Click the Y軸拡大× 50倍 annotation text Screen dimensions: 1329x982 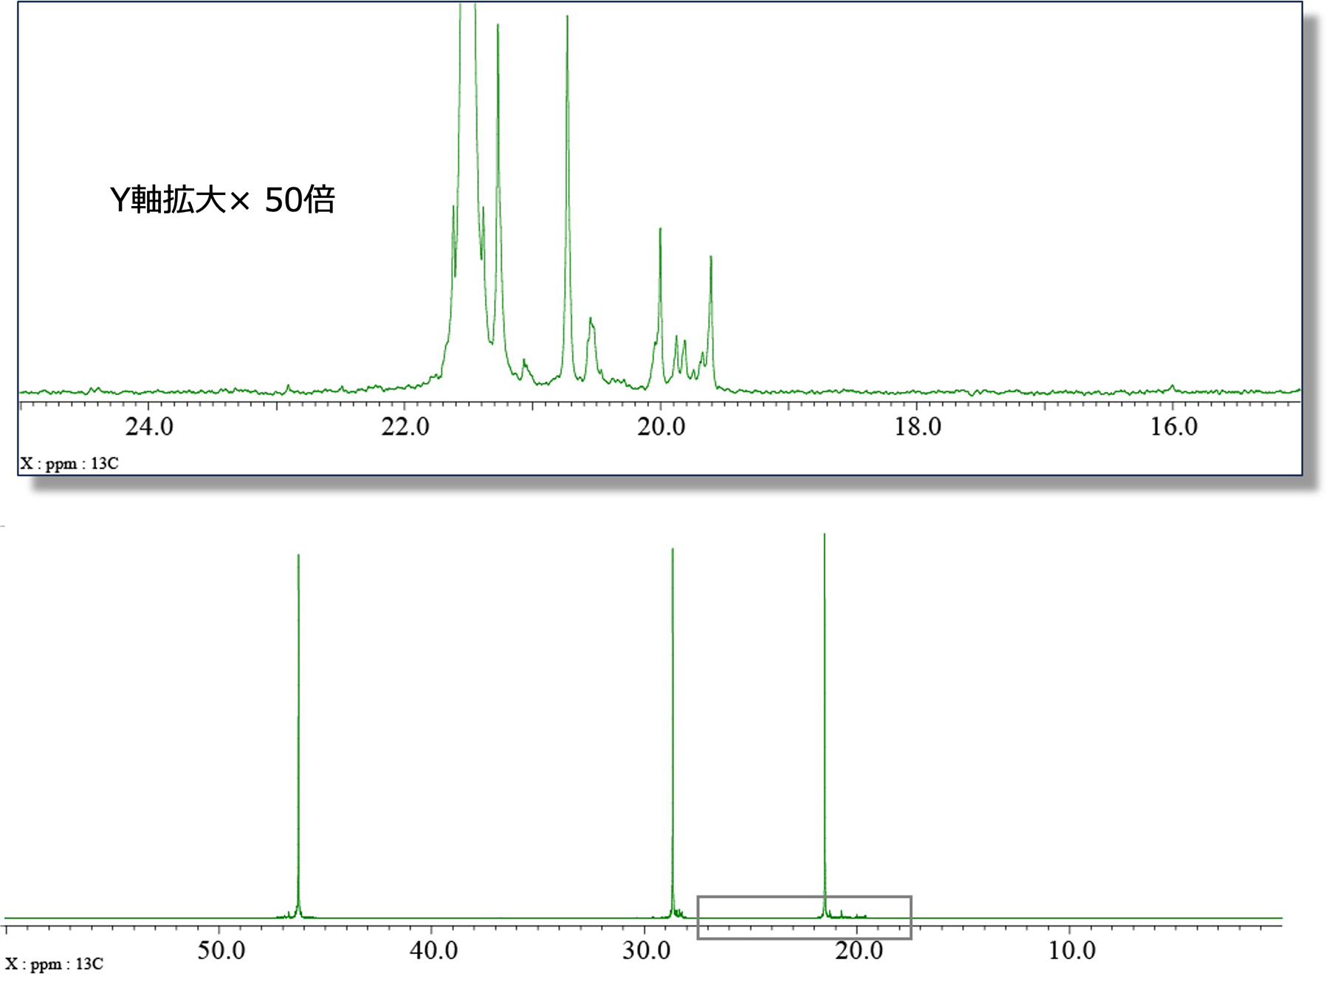222,200
